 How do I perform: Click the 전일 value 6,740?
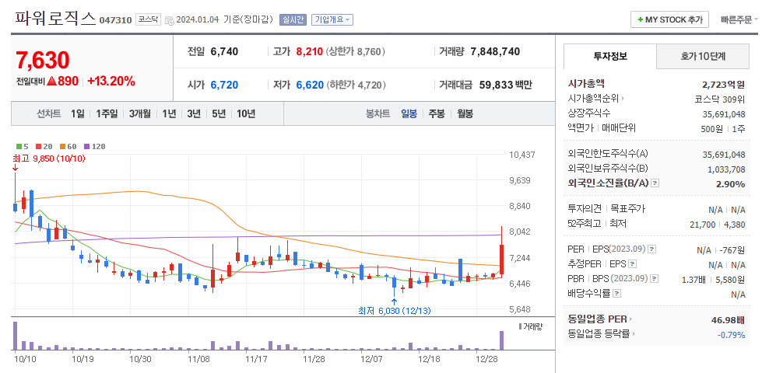pos(224,51)
